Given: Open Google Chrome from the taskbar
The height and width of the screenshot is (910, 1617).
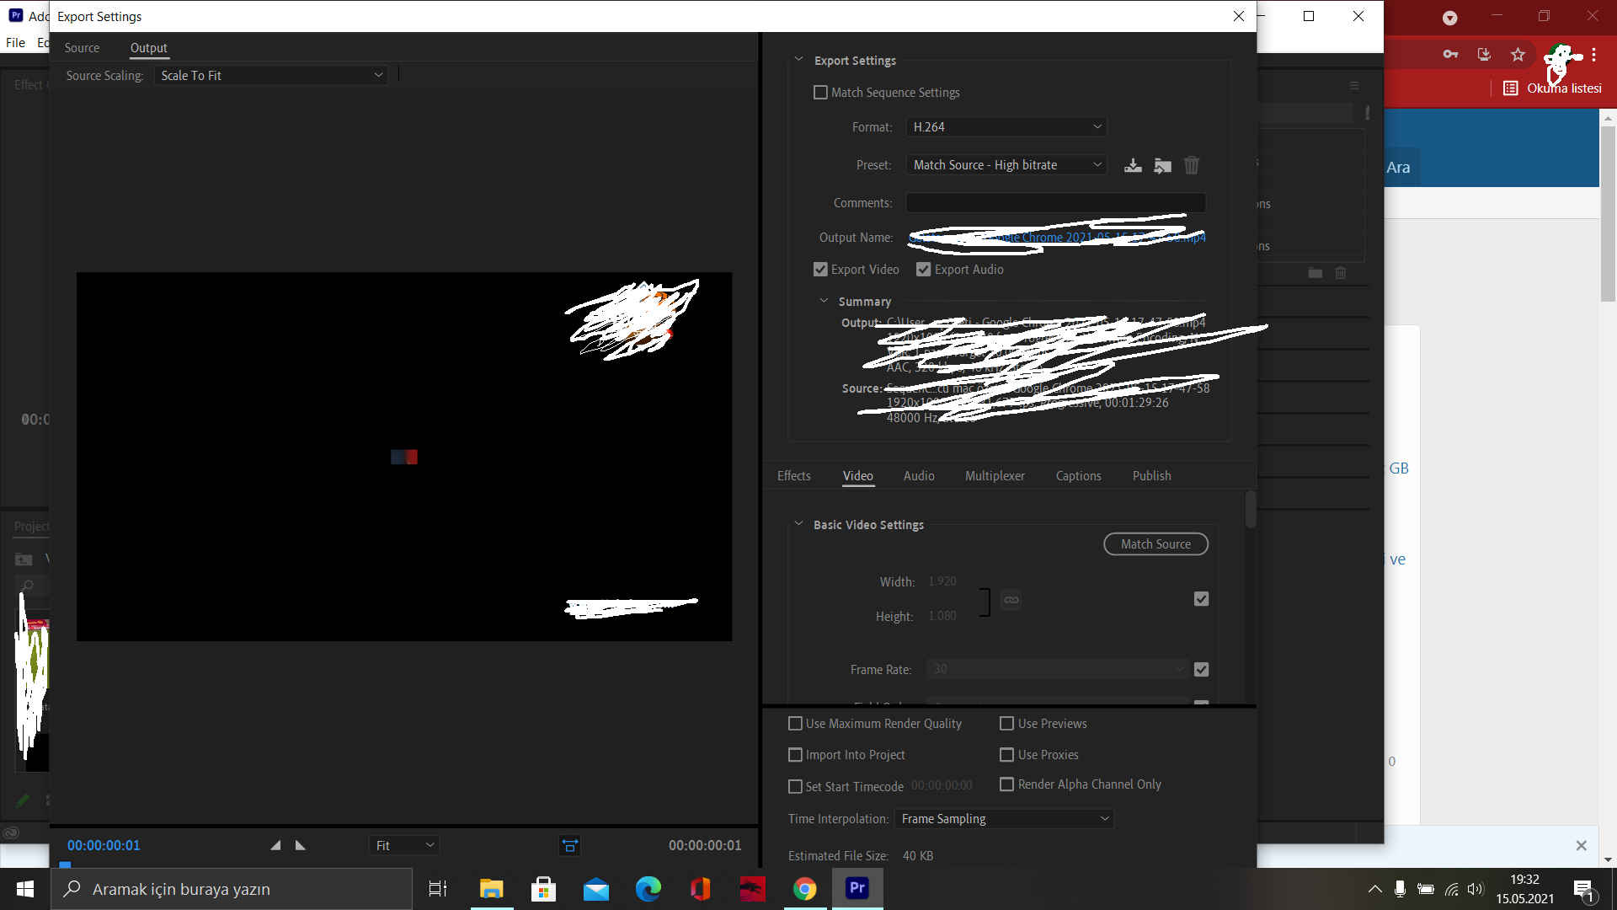Looking at the screenshot, I should 804,889.
